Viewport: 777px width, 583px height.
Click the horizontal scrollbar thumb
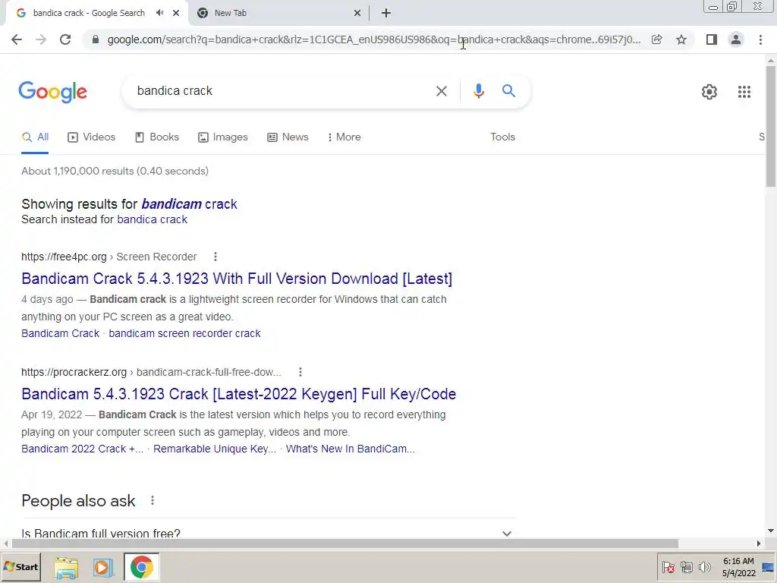coord(345,544)
